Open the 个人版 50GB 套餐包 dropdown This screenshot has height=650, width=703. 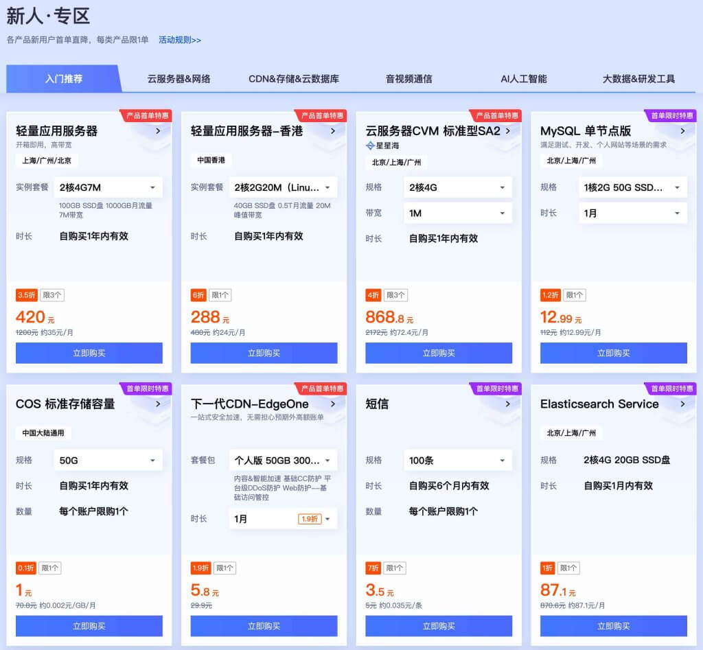[x=283, y=461]
